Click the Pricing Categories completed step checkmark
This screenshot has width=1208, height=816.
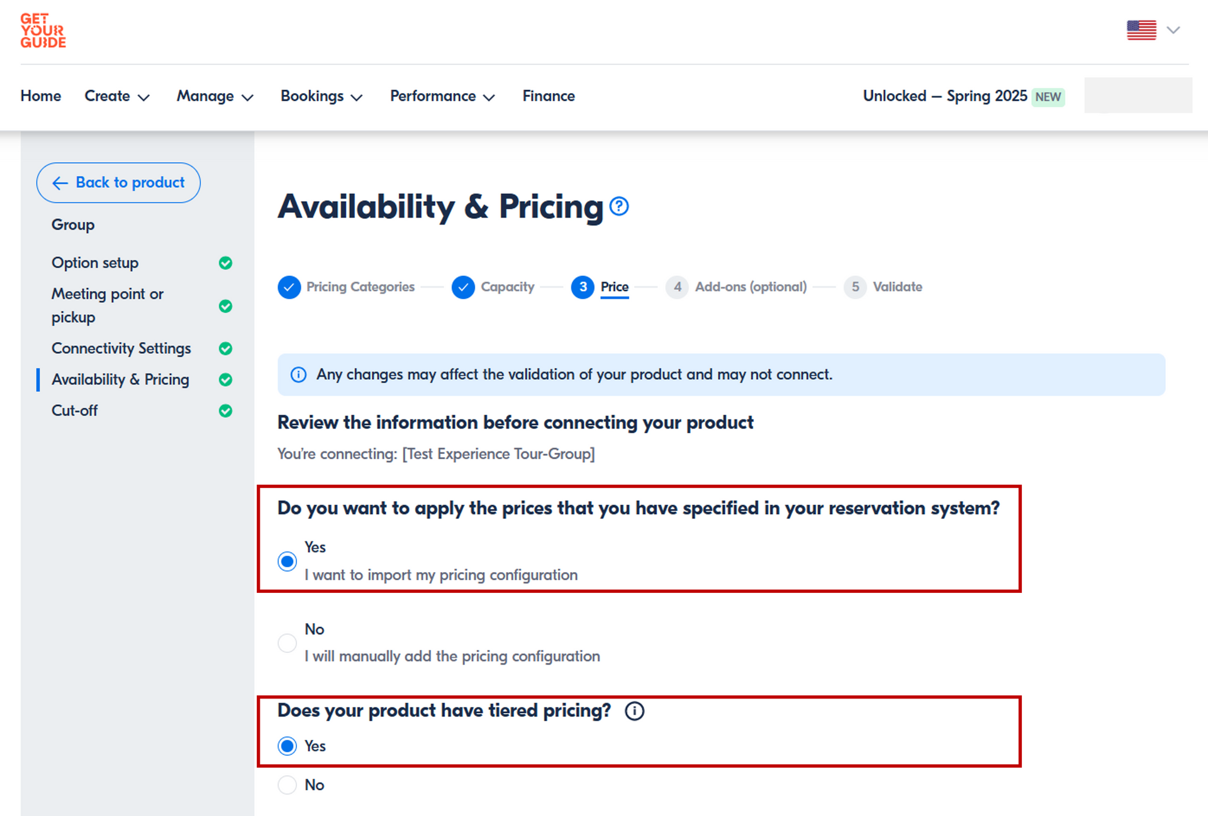[x=289, y=287]
